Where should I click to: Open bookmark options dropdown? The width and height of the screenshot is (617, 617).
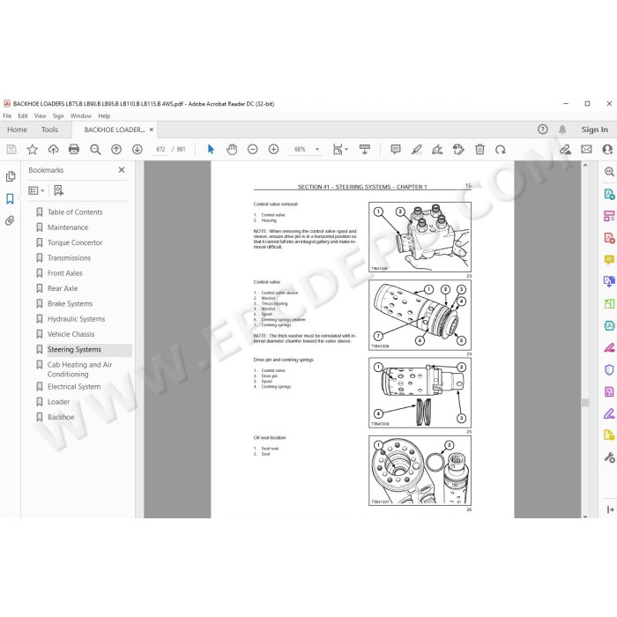36,191
